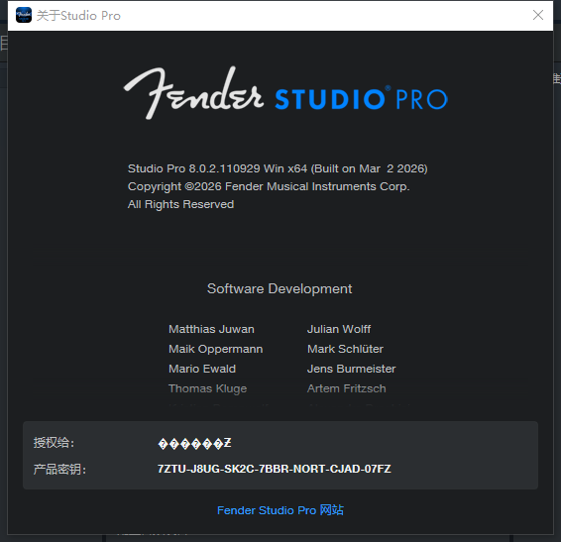Image resolution: width=561 pixels, height=542 pixels.
Task: Click the licensed-to name value ending in Z
Action: (x=194, y=443)
